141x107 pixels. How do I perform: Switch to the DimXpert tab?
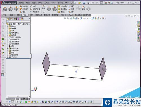[x=70, y=15]
